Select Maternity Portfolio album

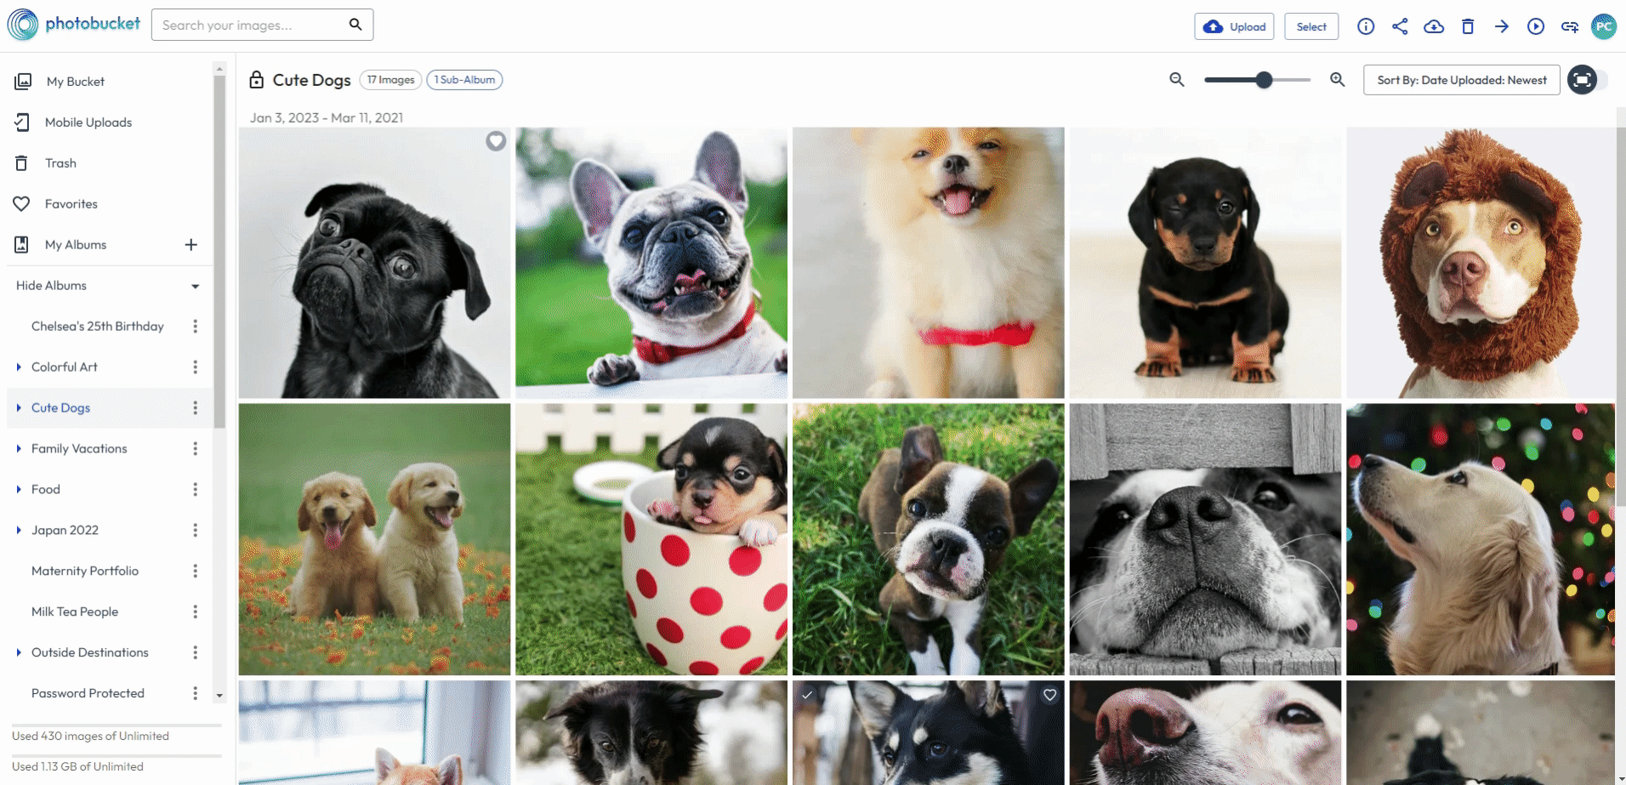tap(85, 572)
